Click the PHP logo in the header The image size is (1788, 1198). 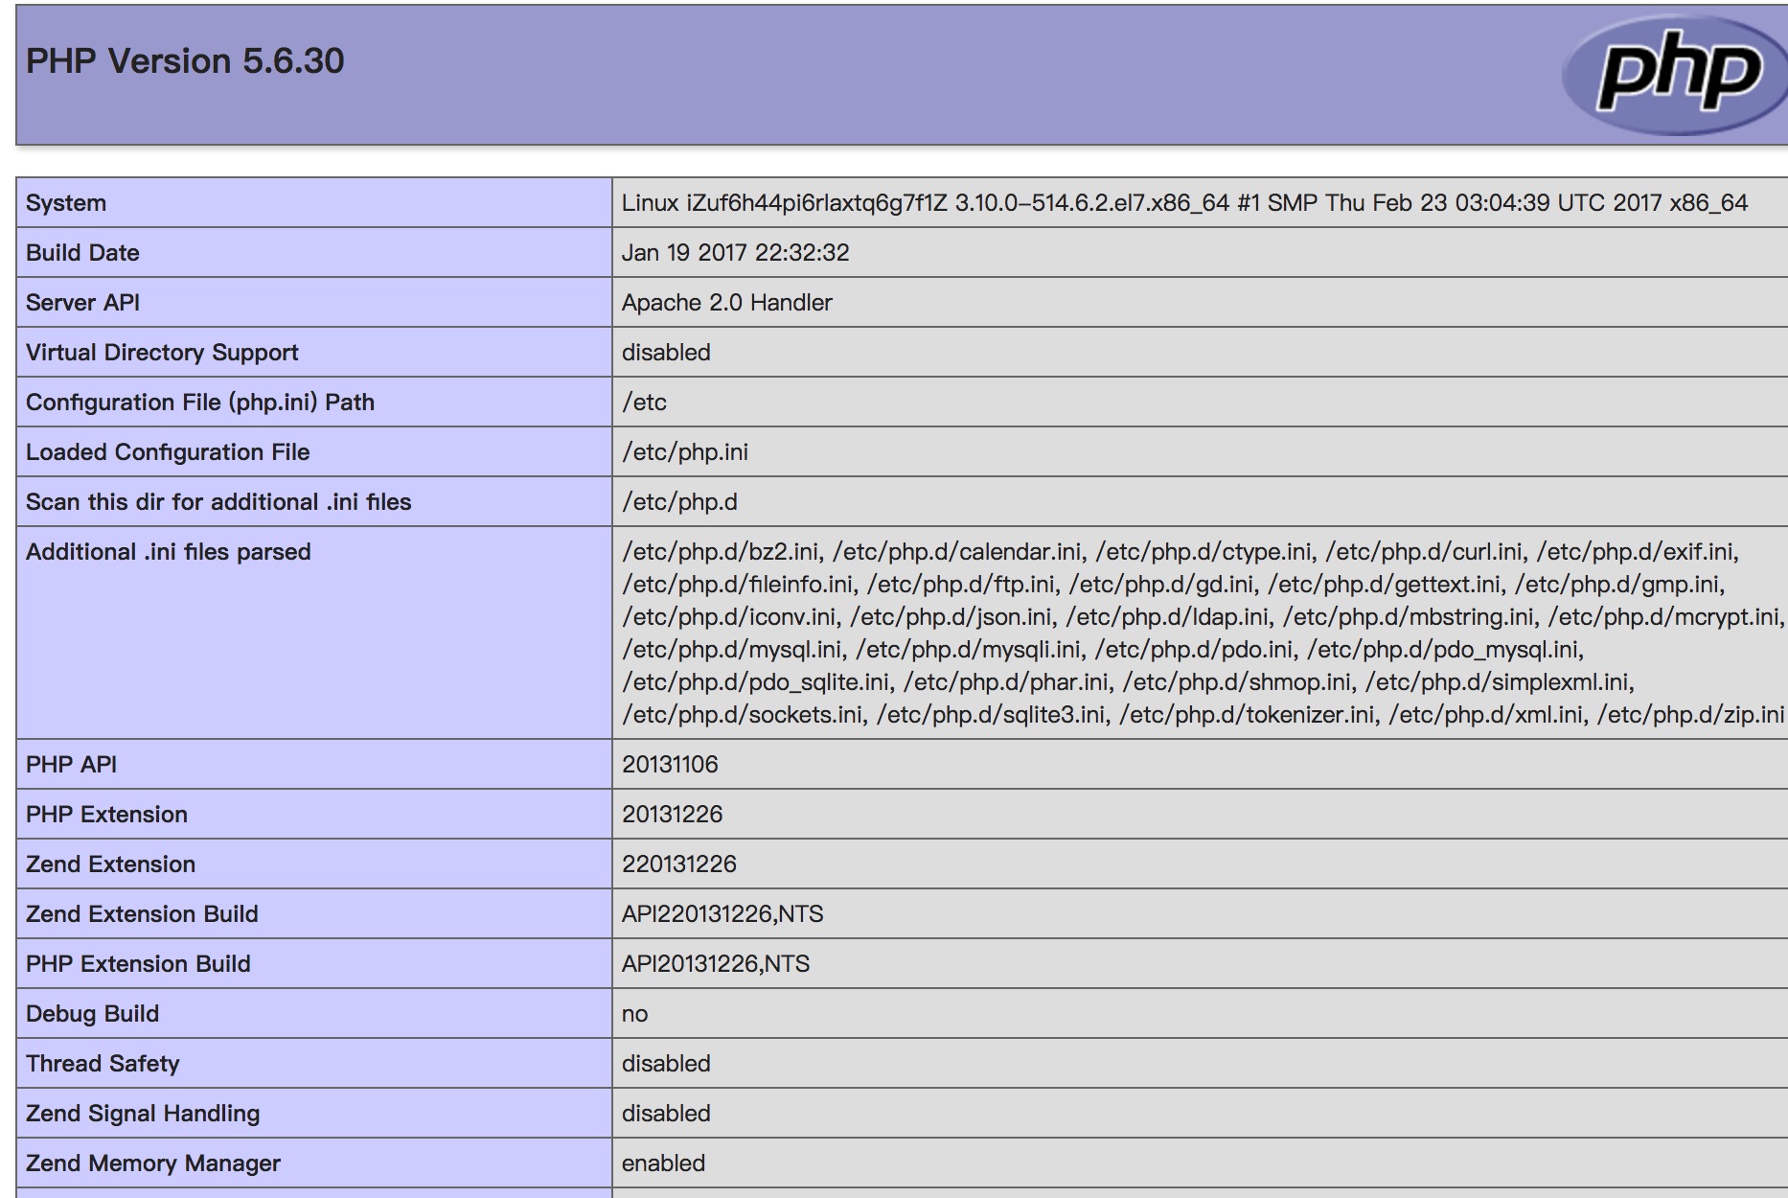1675,75
